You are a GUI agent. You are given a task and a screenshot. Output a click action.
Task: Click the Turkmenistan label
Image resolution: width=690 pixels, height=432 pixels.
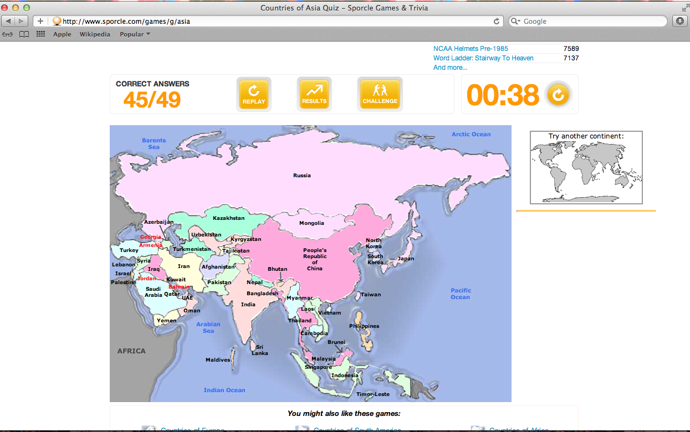[x=192, y=249]
